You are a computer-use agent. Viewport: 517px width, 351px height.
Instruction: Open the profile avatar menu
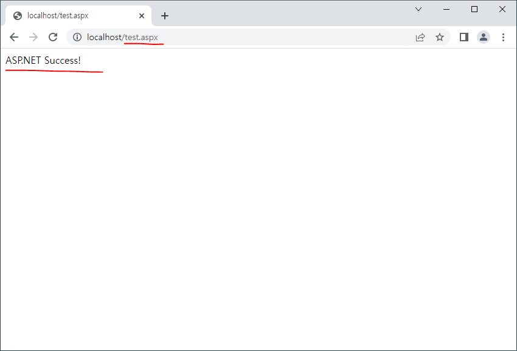(x=484, y=37)
